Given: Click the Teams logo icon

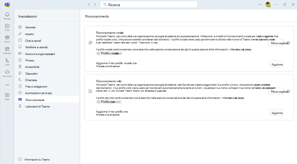Looking at the screenshot, I should point(7,5).
